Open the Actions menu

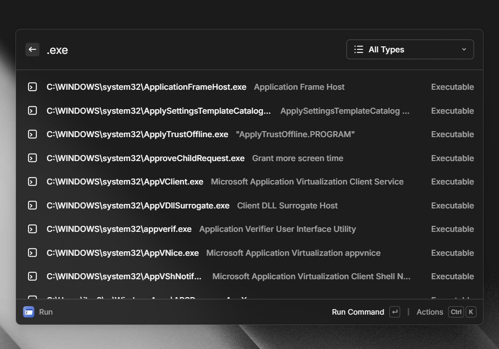(430, 312)
